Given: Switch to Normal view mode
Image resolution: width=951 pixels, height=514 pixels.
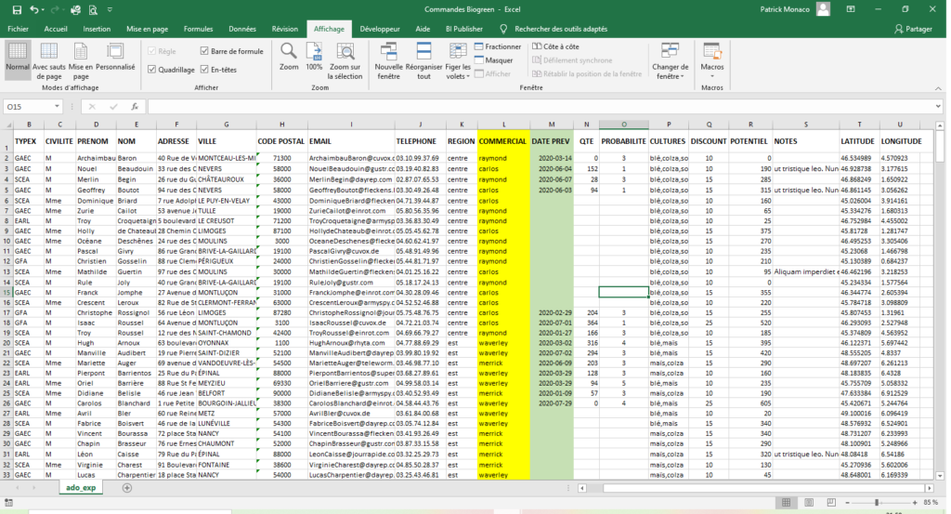Looking at the screenshot, I should pyautogui.click(x=18, y=60).
